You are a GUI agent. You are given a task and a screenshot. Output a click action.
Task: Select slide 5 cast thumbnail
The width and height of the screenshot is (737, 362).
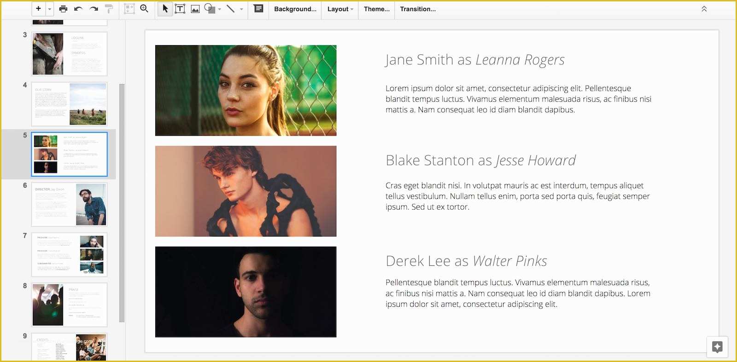click(x=69, y=154)
